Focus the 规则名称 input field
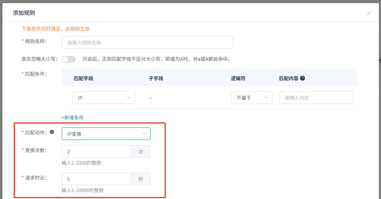Image resolution: width=381 pixels, height=199 pixels. 147,42
